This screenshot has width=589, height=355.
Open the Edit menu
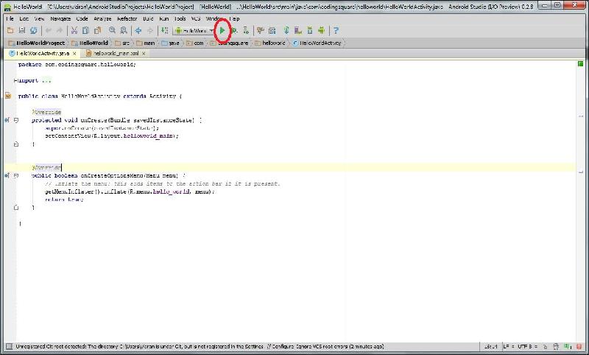24,18
